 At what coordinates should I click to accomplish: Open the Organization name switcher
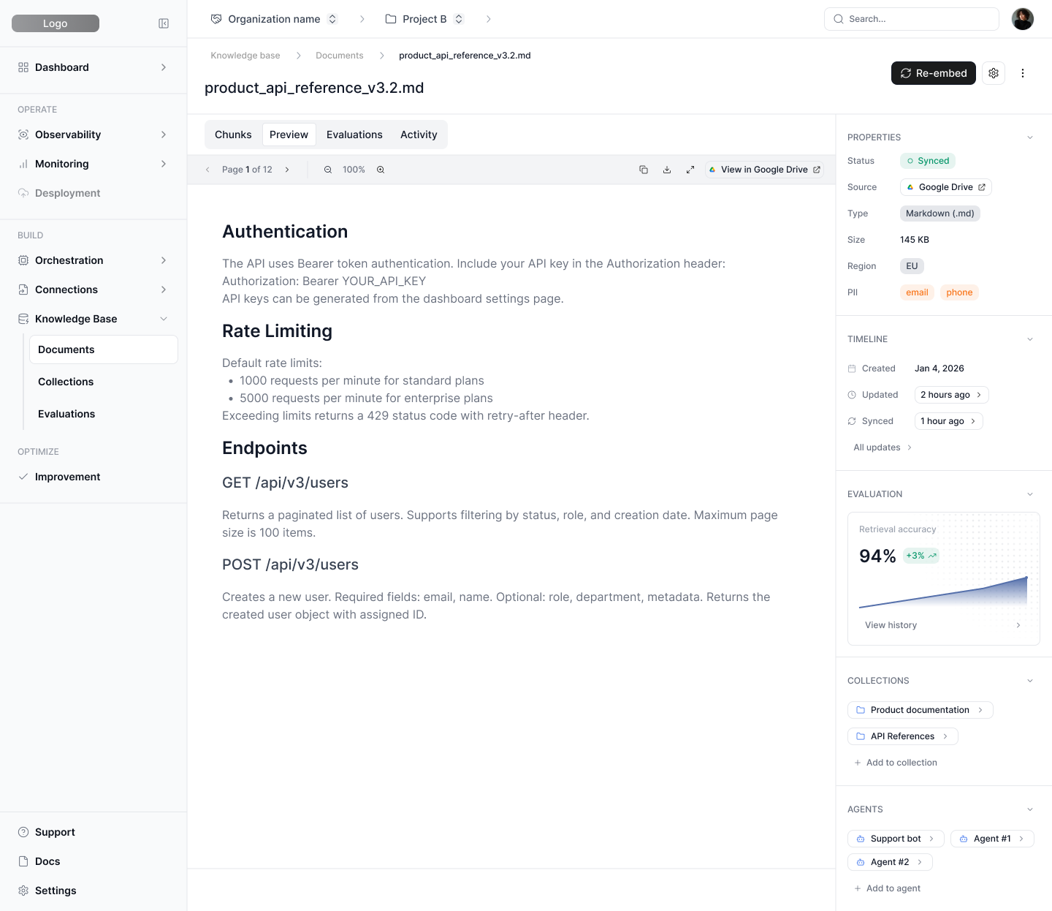point(275,19)
